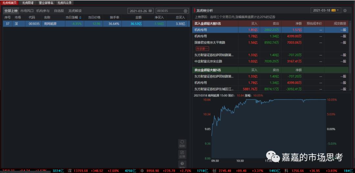Screen dimensions: 355x173
Task: Select highlighted 机构专用 row with 1.85亿 buy
Action: pos(271,30)
